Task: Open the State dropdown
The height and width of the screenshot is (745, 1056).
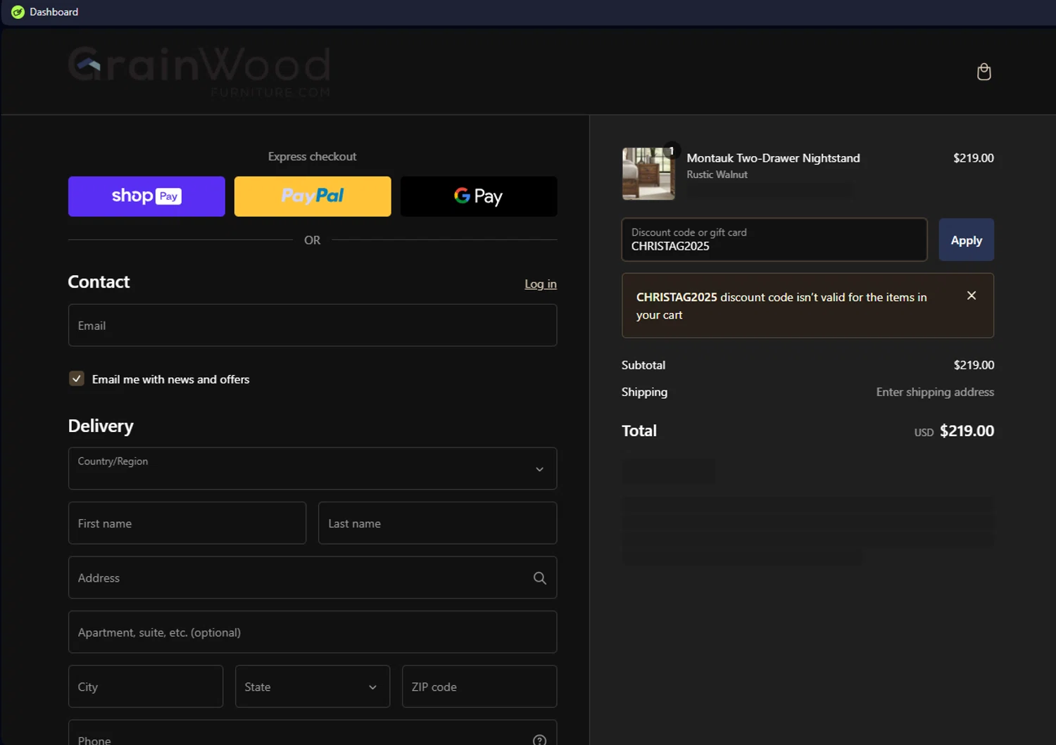Action: point(313,687)
